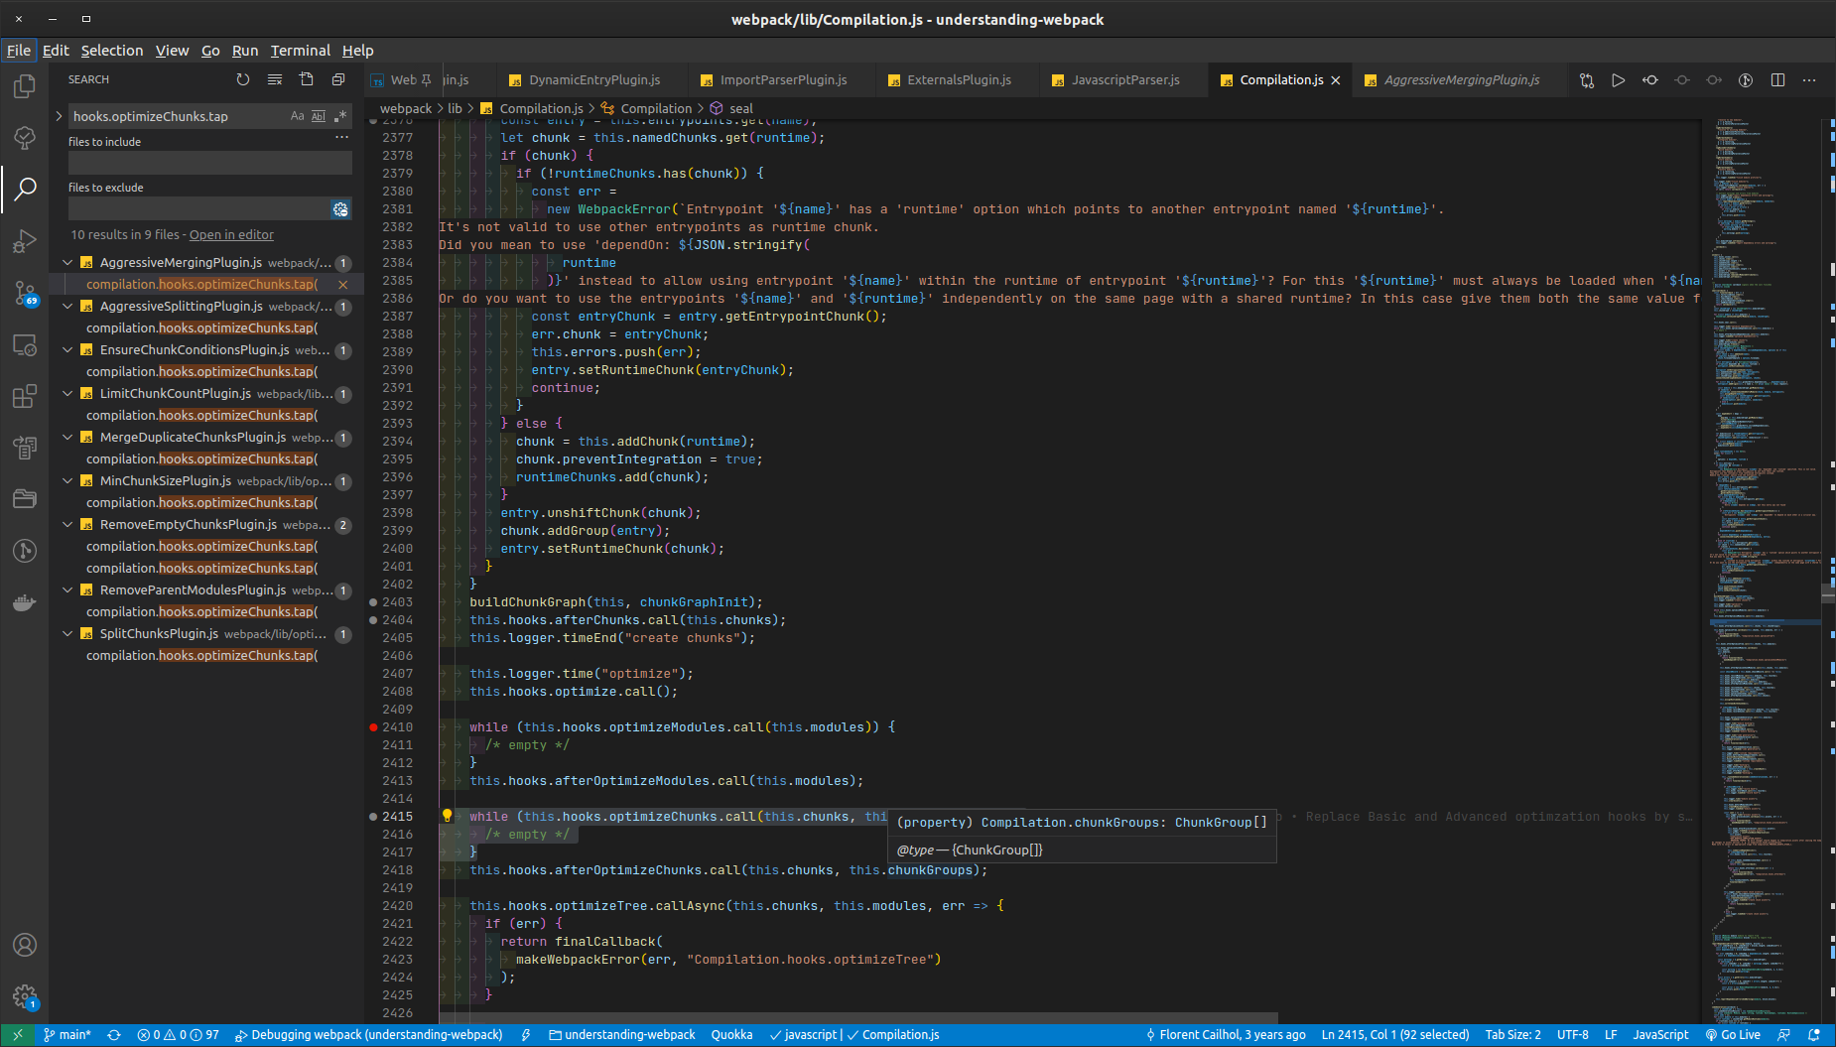Enable regular expression search
Screen dimensions: 1836x1047
point(338,116)
